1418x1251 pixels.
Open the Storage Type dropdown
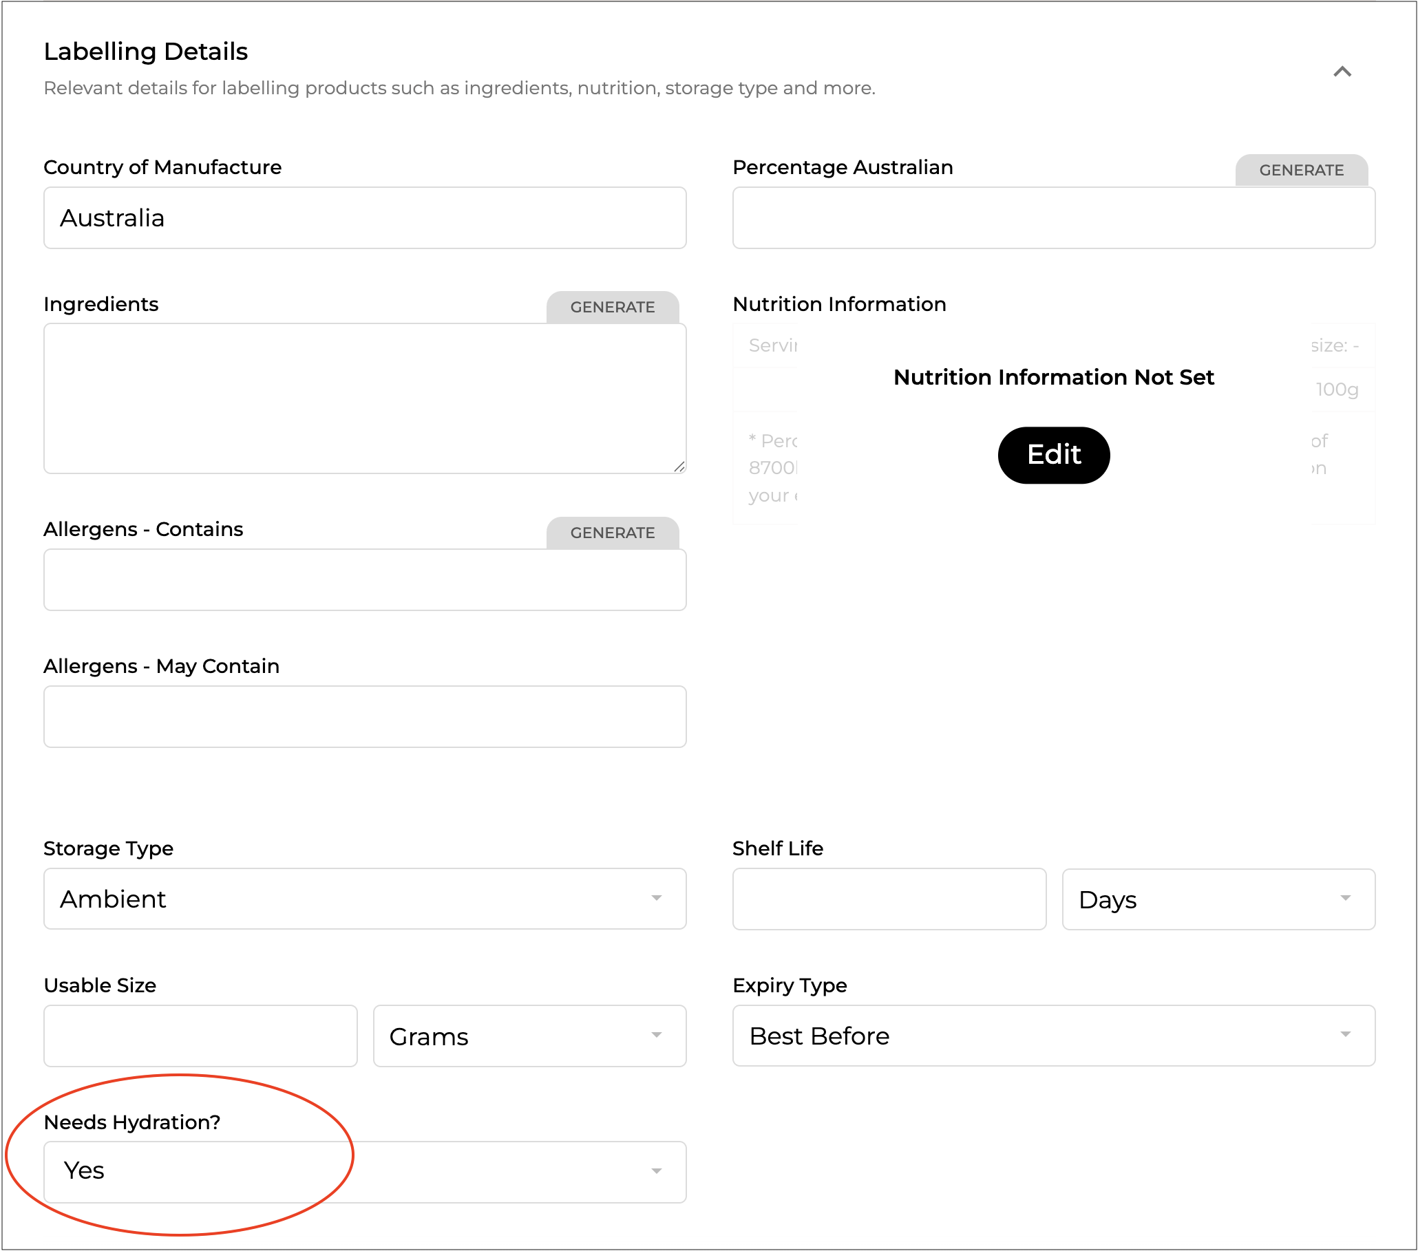point(364,899)
